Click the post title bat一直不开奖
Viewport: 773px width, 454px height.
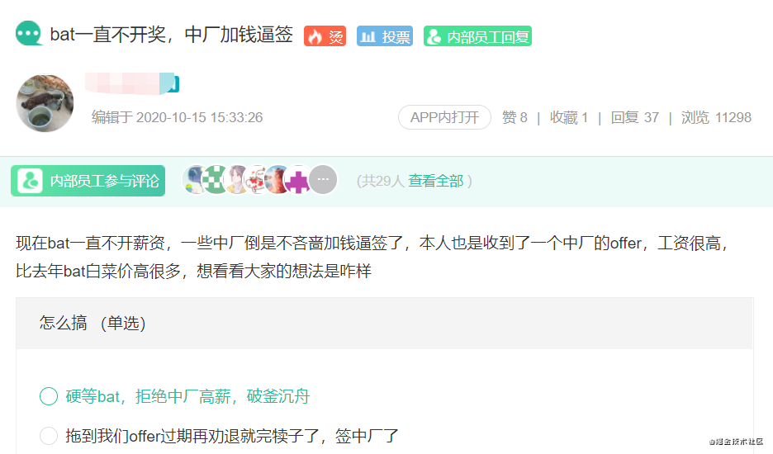(172, 35)
